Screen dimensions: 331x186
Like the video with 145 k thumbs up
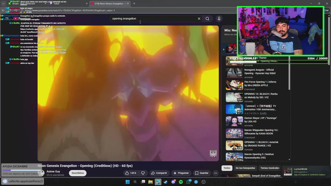(131, 173)
